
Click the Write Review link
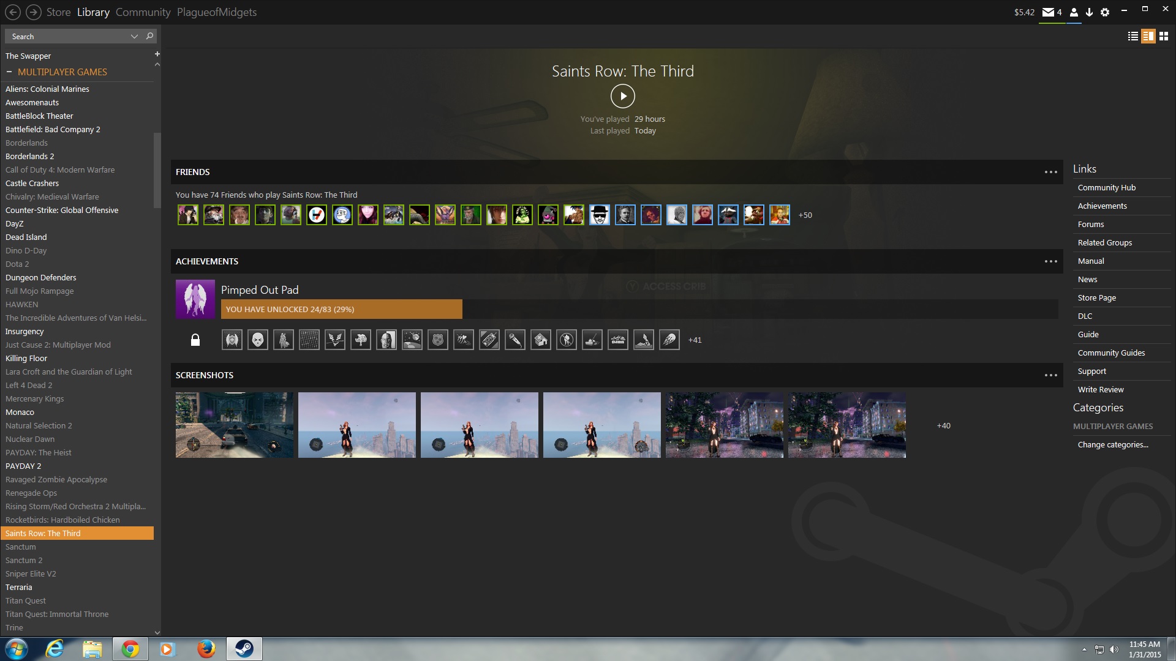point(1101,390)
